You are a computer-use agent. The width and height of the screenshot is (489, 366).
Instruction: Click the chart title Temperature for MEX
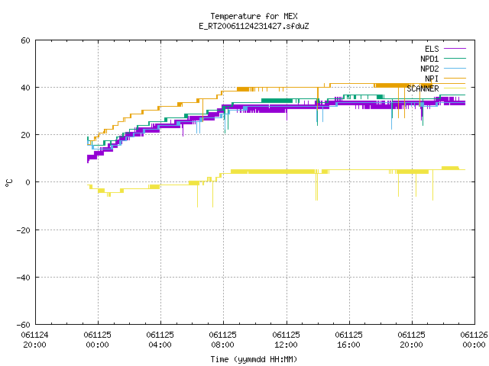254,16
